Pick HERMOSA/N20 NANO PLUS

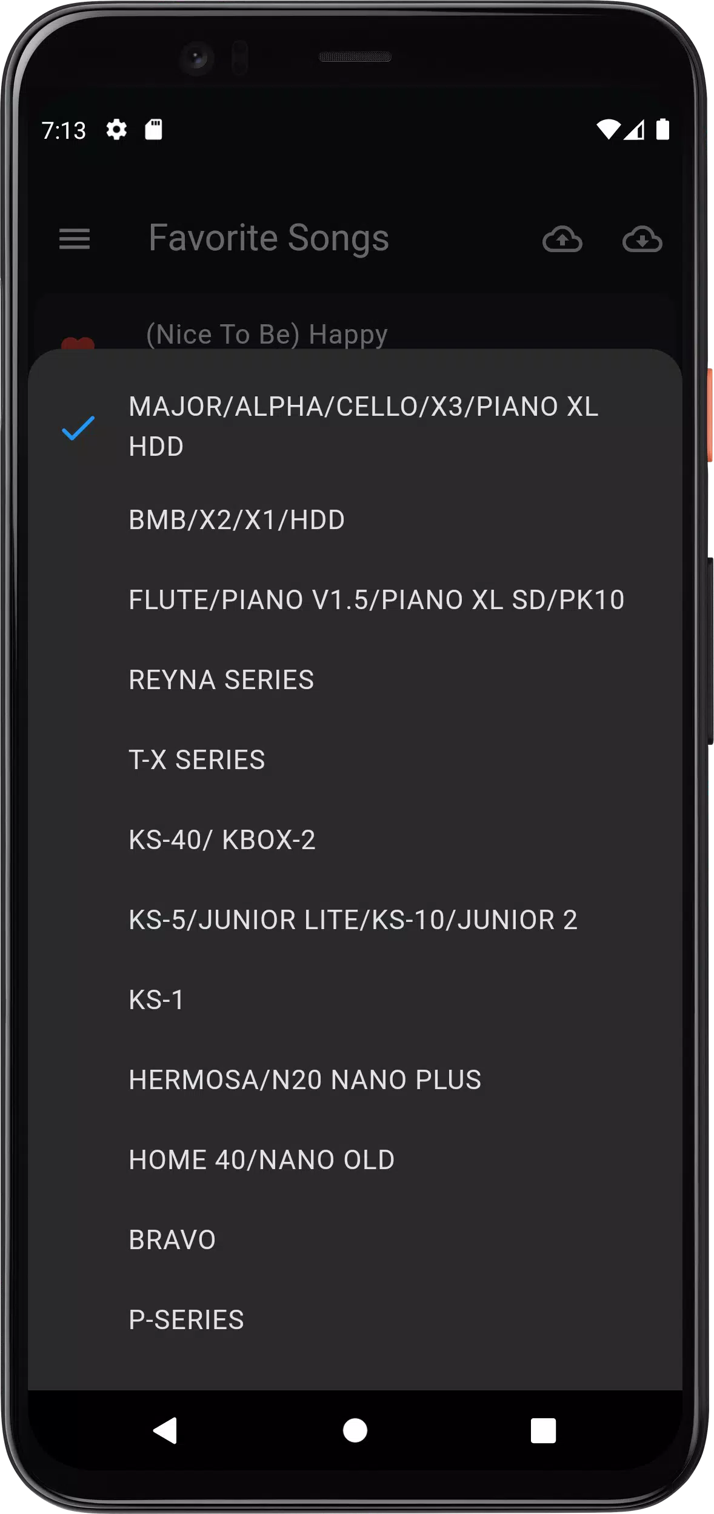[x=355, y=1080]
